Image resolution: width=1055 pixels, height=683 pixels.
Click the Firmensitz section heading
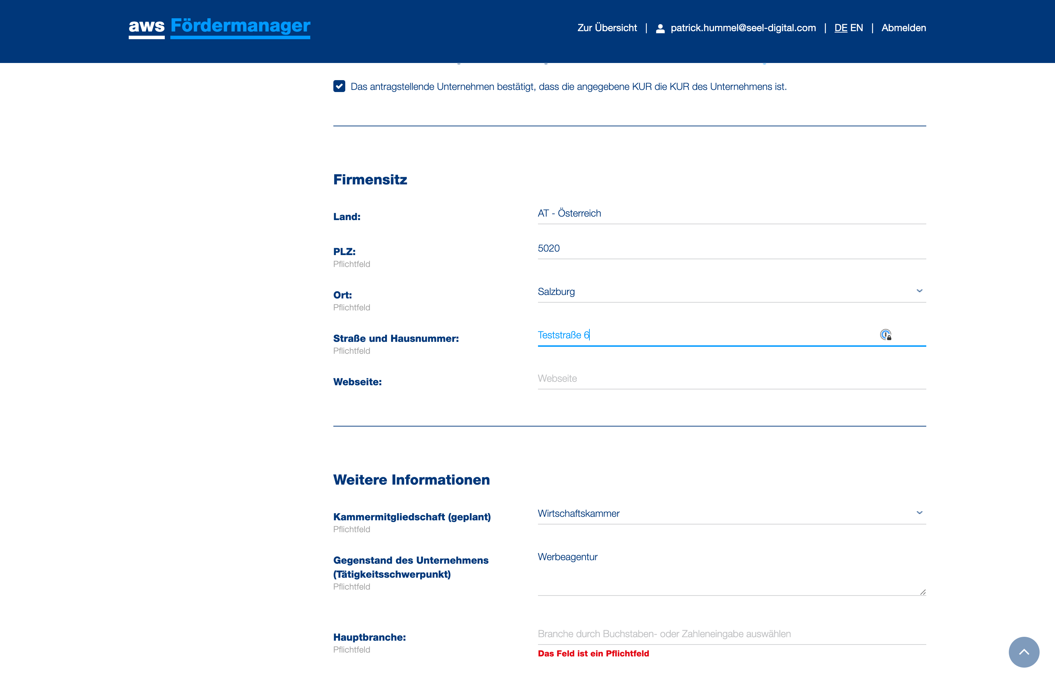click(370, 179)
